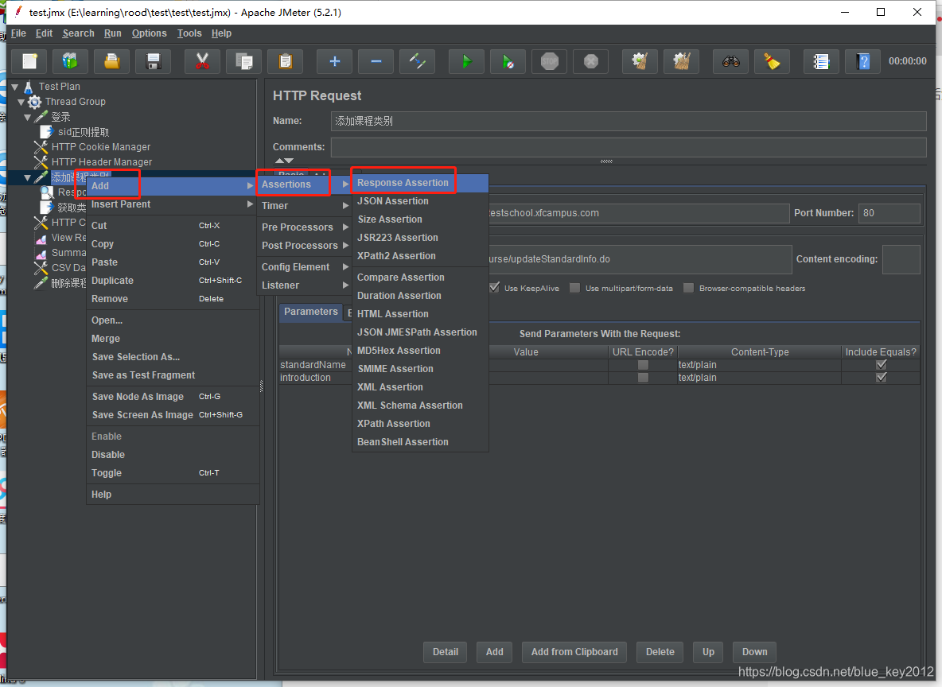Switch to the Parameters tab

(x=310, y=312)
